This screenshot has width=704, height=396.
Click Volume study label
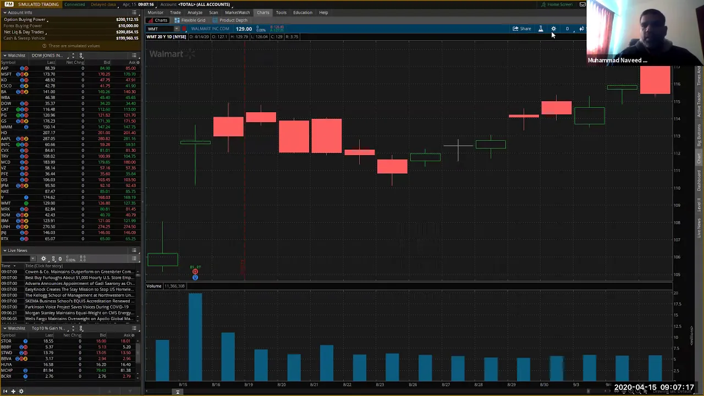[154, 286]
